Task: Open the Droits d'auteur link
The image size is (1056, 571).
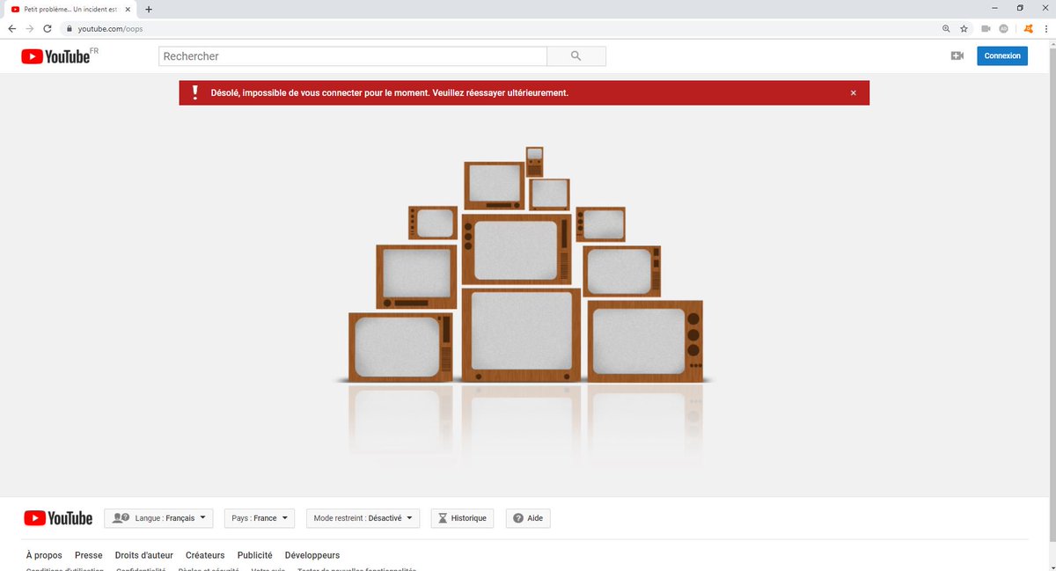Action: tap(144, 555)
